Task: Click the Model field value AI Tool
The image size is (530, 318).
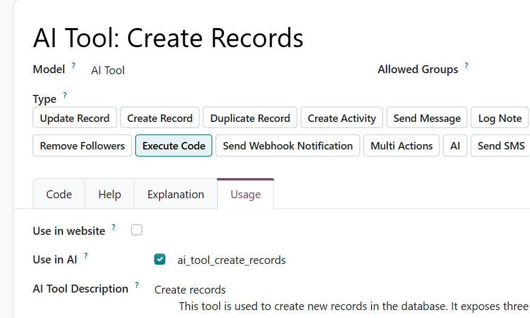Action: click(108, 70)
